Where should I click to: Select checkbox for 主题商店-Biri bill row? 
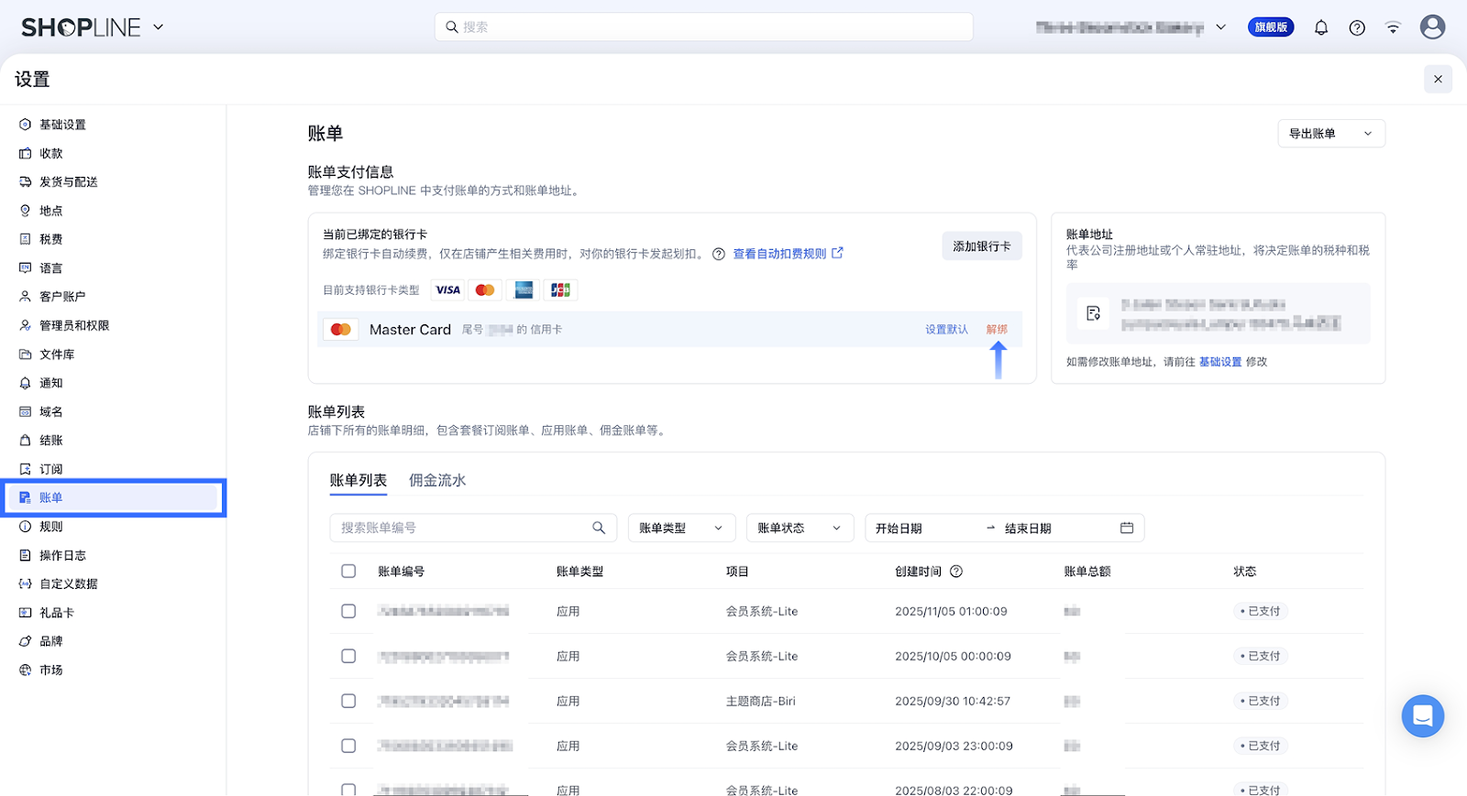(348, 701)
